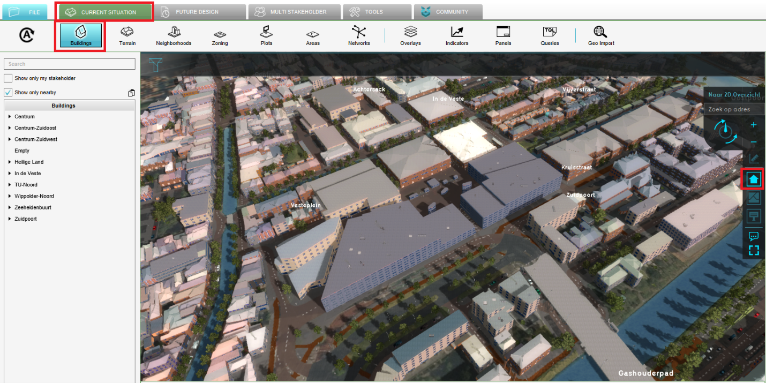Click the fullscreen icon on map panel
The image size is (766, 383).
click(754, 250)
